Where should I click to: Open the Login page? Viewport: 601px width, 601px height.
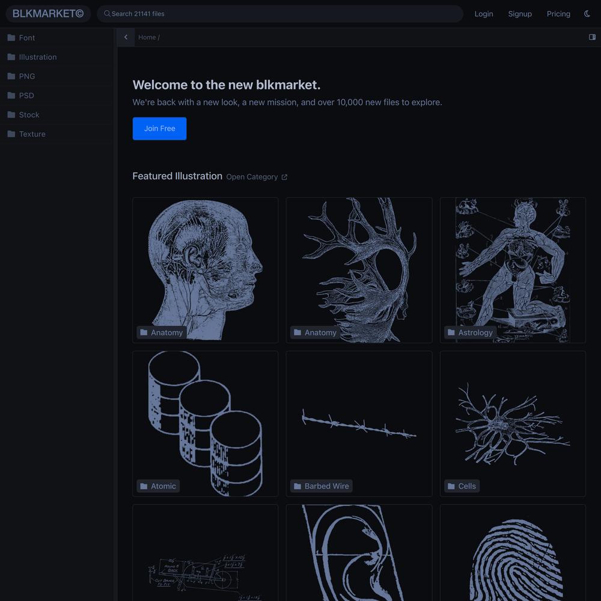484,14
